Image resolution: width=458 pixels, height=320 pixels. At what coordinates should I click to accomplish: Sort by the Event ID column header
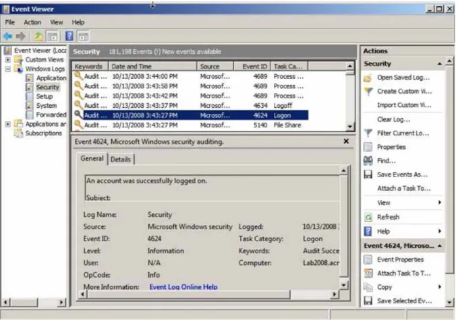(x=252, y=66)
